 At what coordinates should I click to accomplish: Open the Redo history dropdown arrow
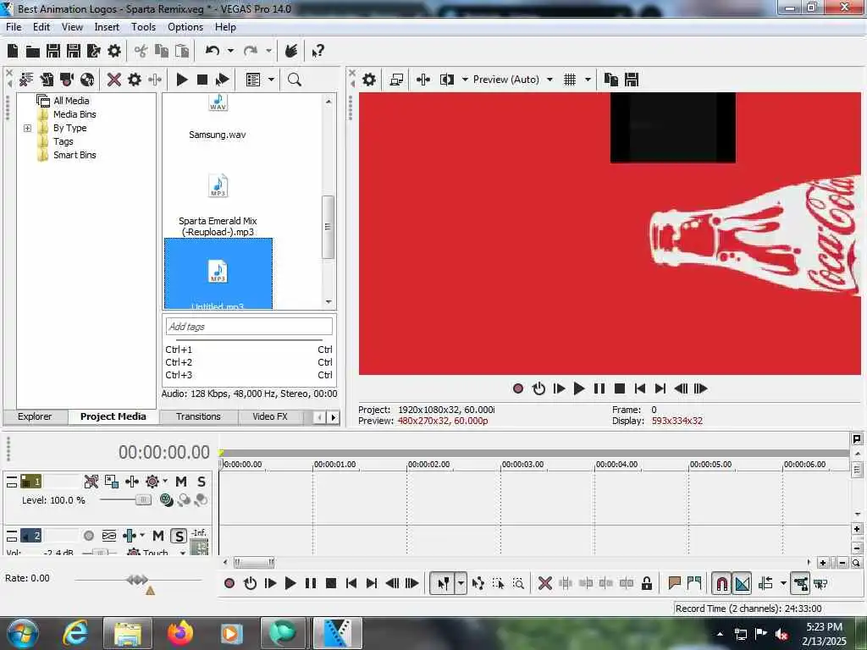[268, 51]
